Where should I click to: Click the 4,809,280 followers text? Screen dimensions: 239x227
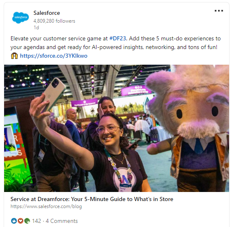coord(54,21)
